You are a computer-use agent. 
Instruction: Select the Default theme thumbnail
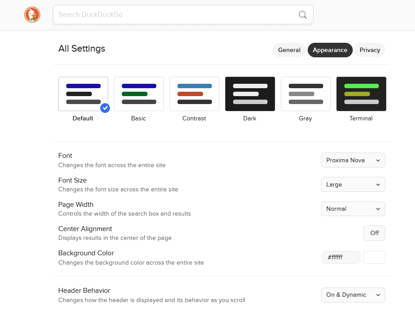click(x=83, y=94)
